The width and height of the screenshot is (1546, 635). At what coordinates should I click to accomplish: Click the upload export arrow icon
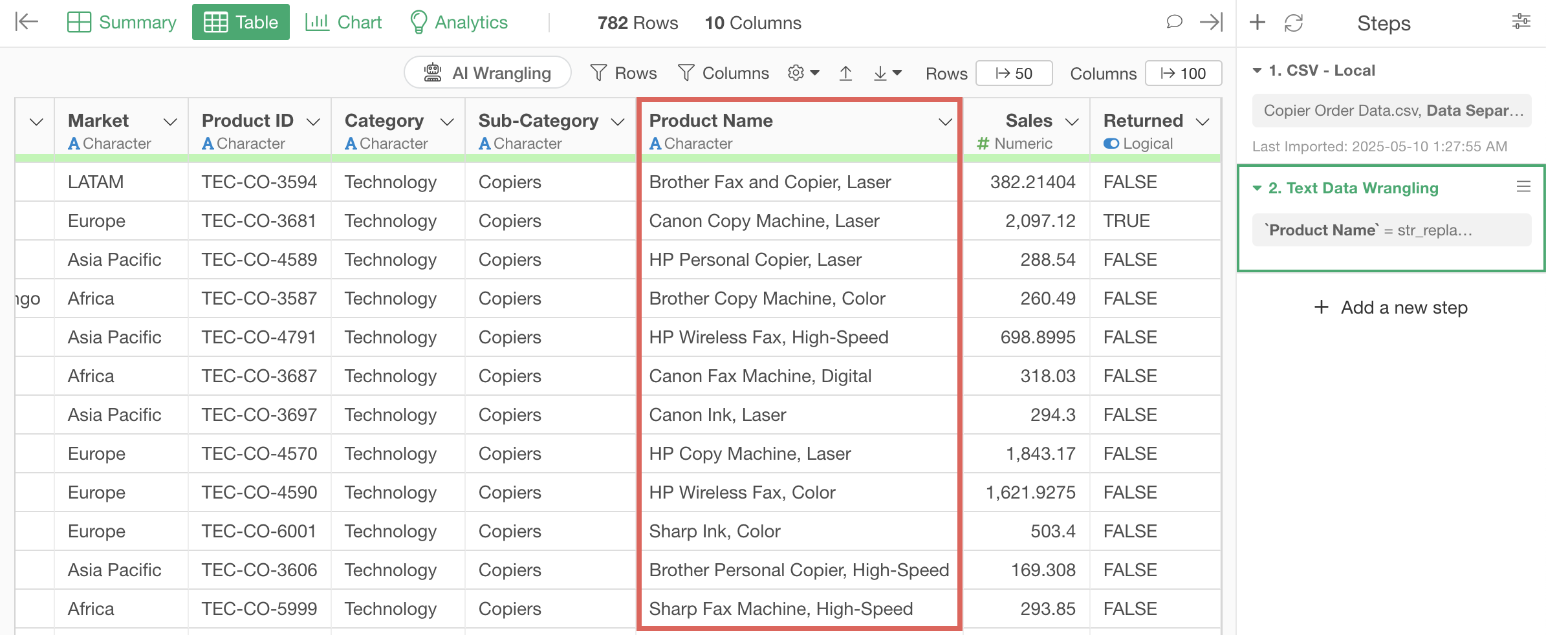point(845,73)
